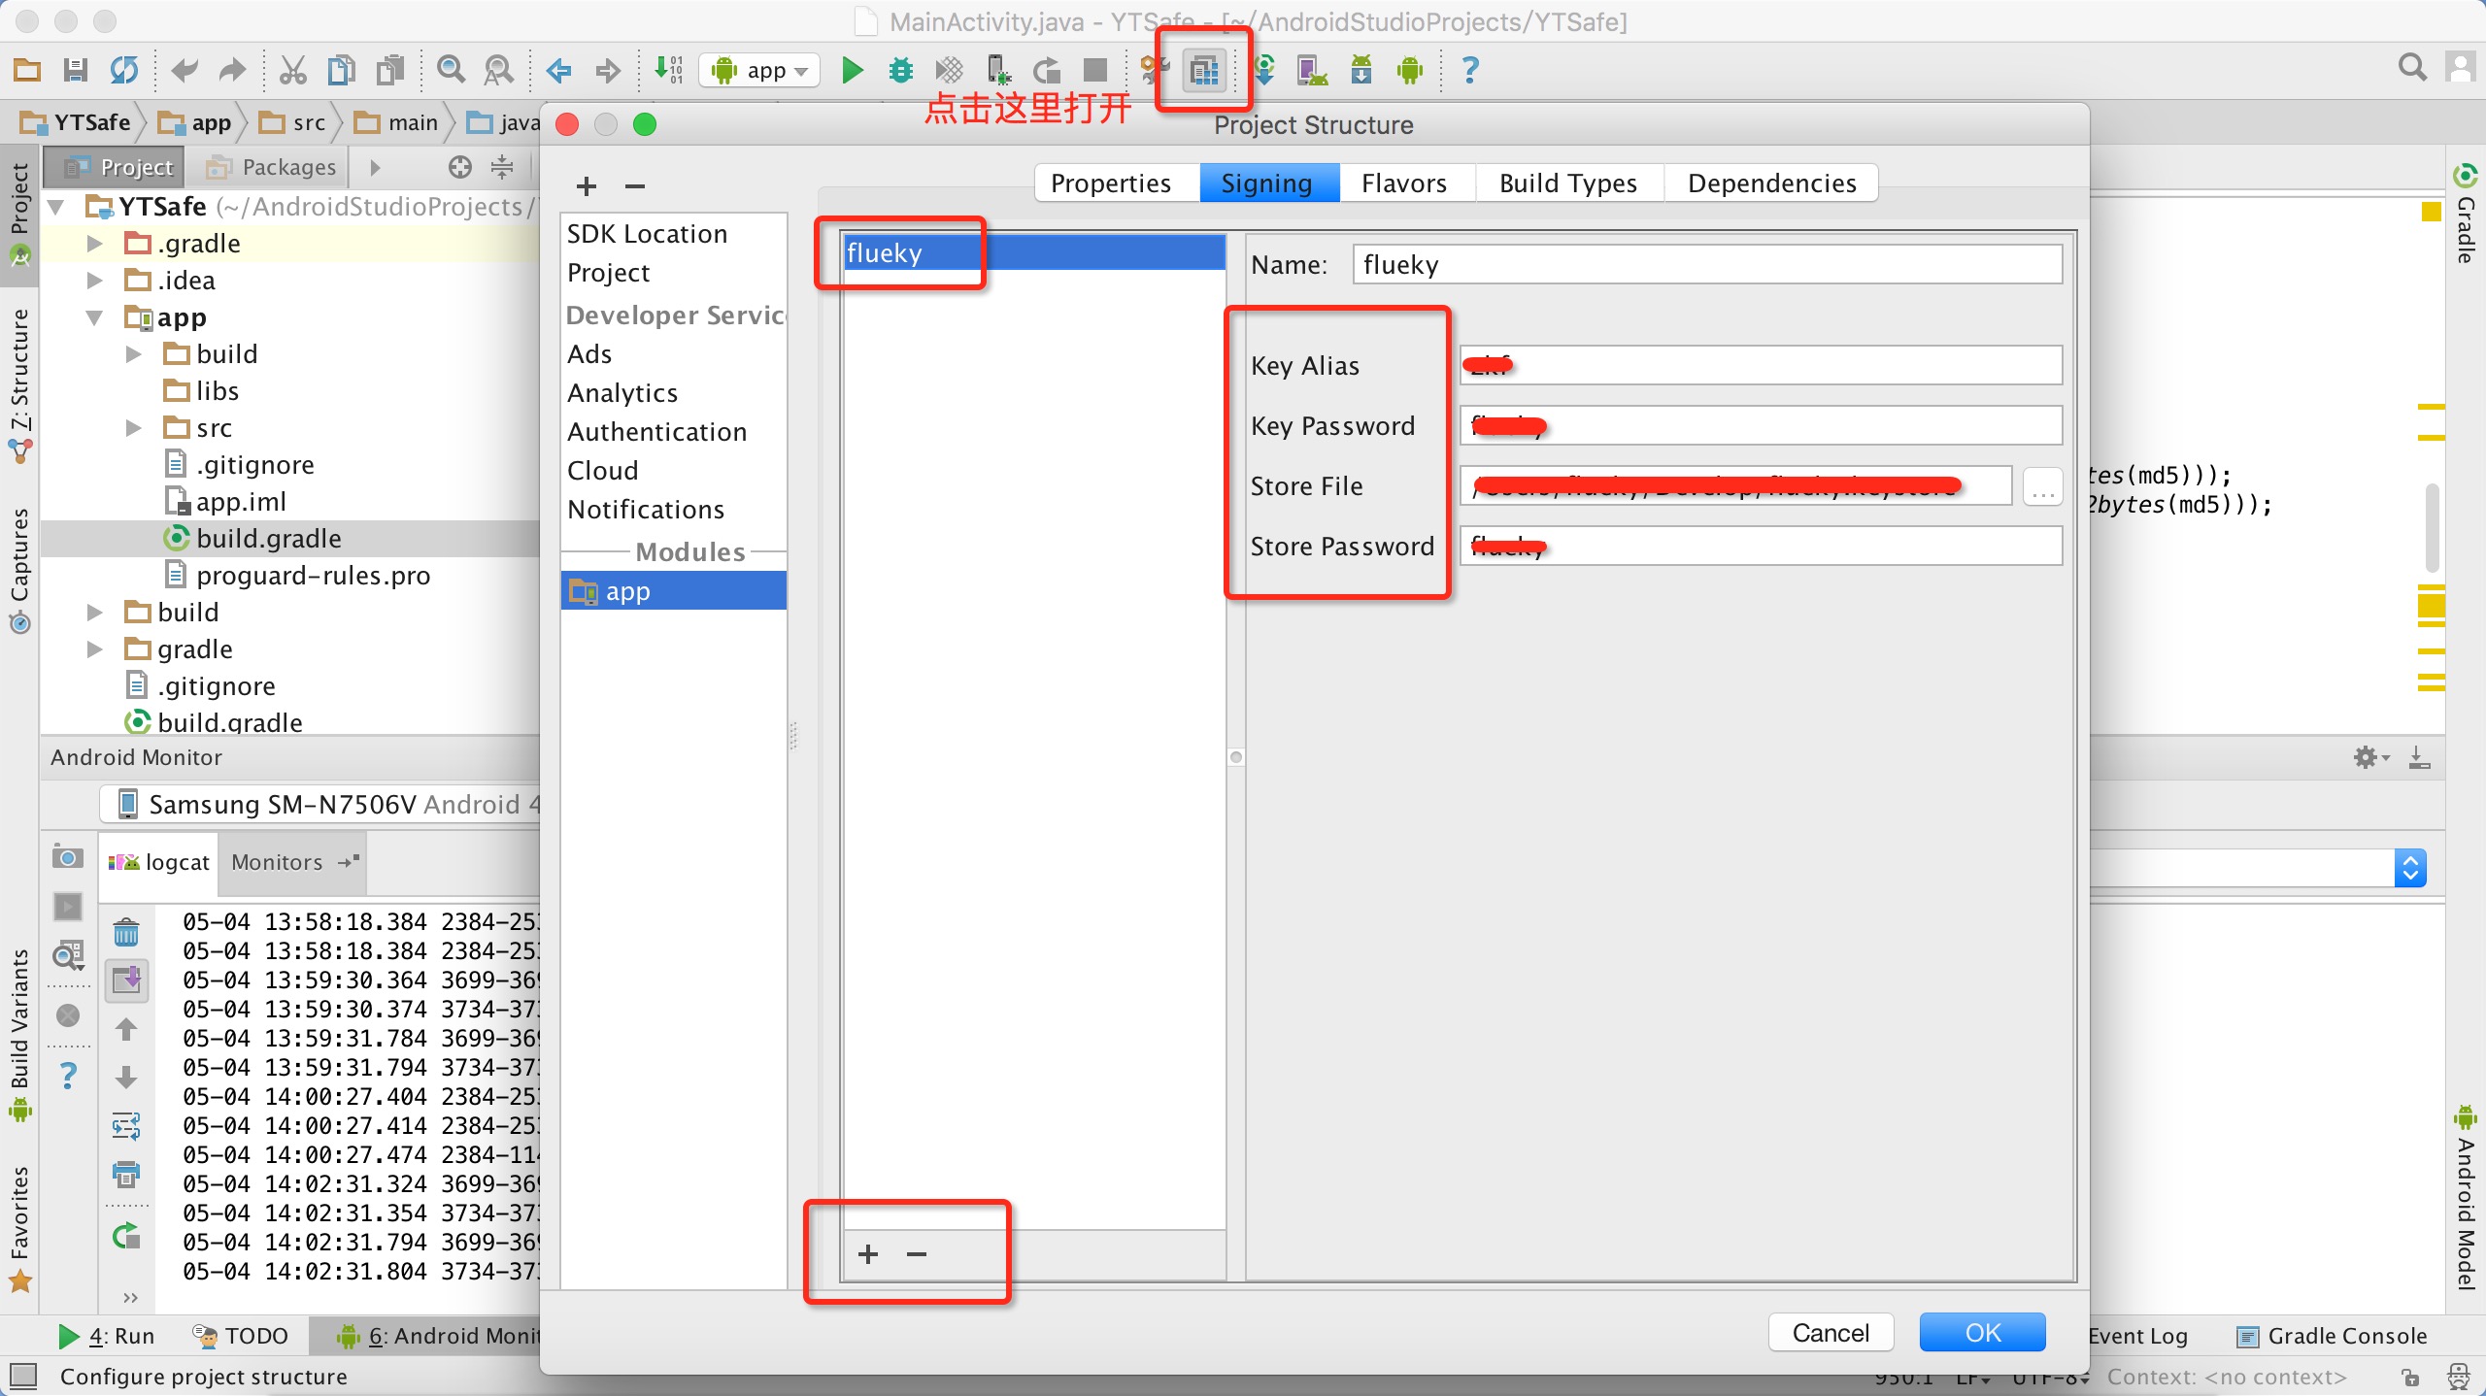Open the Gradle side tool window

click(2465, 216)
